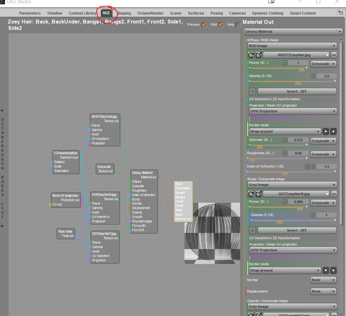Click the diamond node icon next to diffuse Power

tap(285, 63)
